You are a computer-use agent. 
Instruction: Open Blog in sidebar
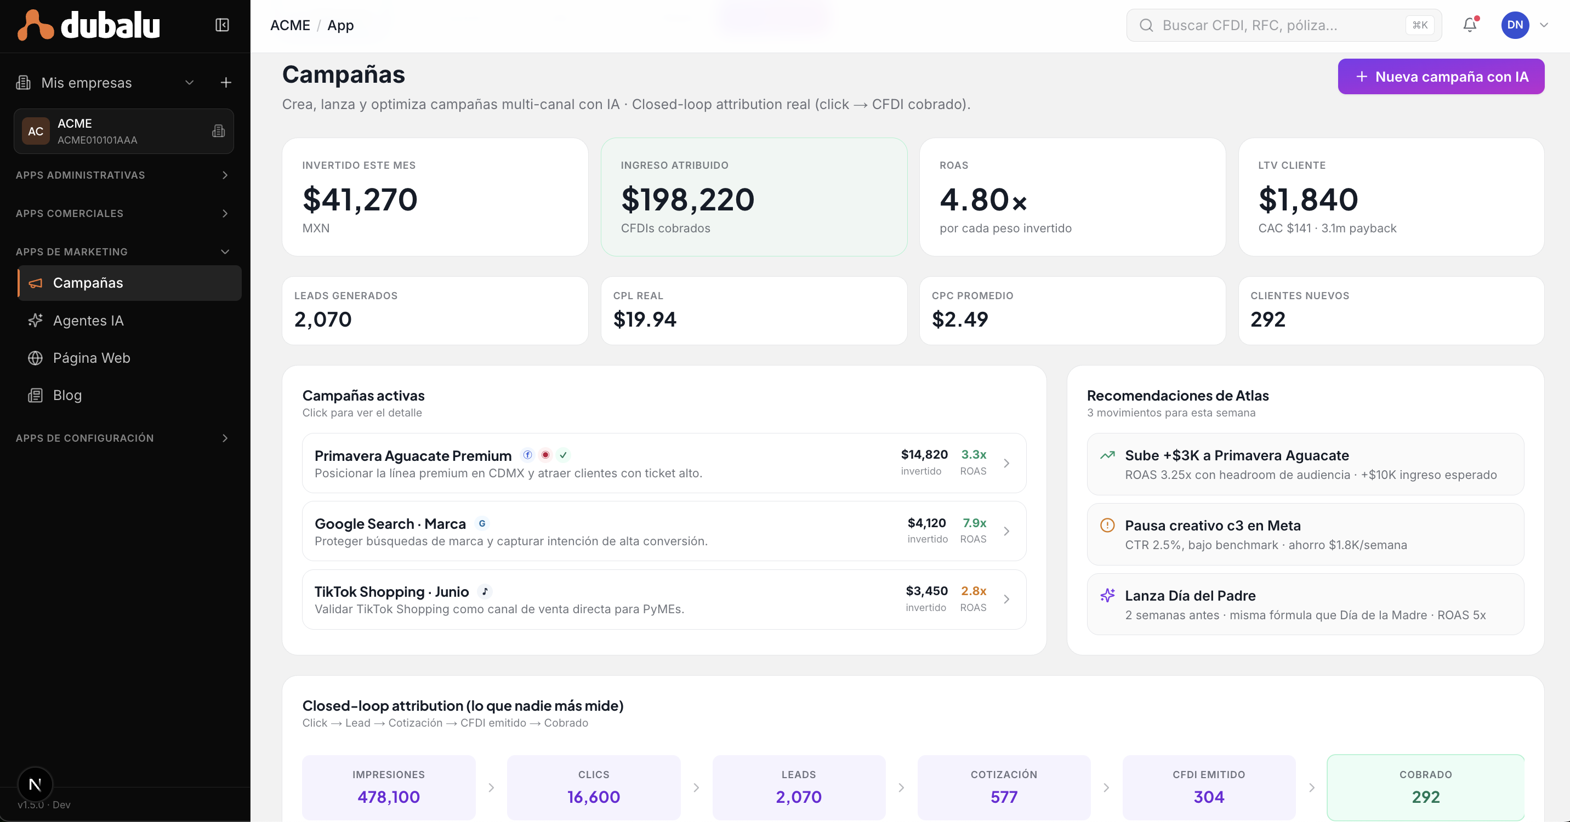point(129,395)
